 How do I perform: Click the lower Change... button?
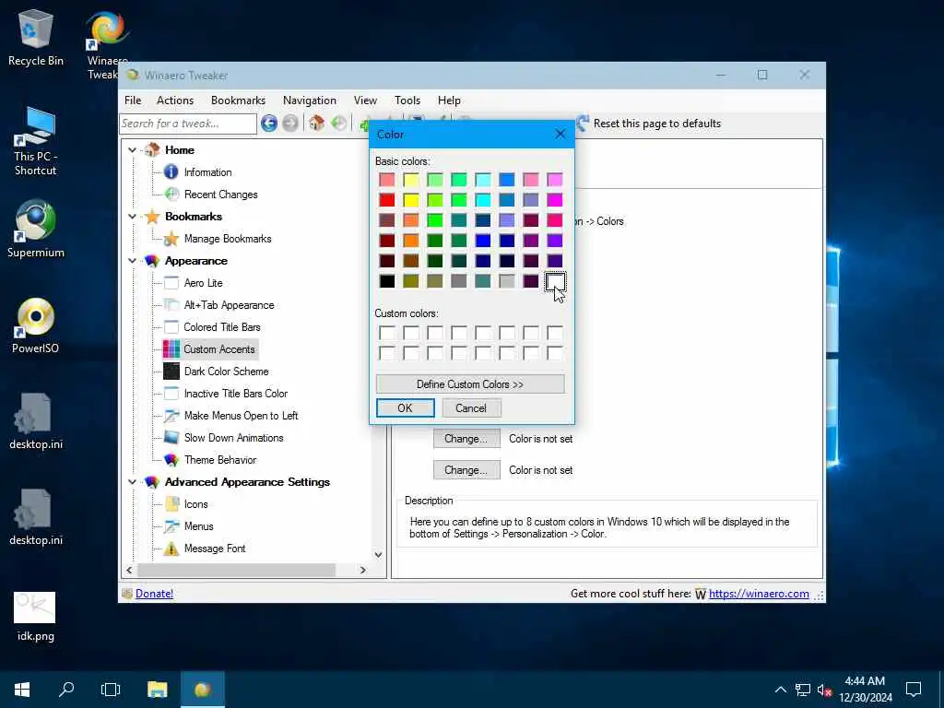466,469
